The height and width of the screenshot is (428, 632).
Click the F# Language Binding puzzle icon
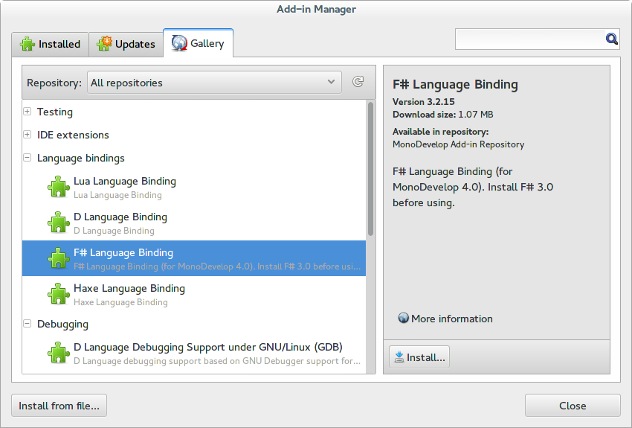click(x=59, y=258)
